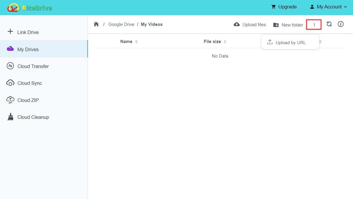Sort files using the Name column arrows
Screen dimensions: 353x199
tap(137, 41)
